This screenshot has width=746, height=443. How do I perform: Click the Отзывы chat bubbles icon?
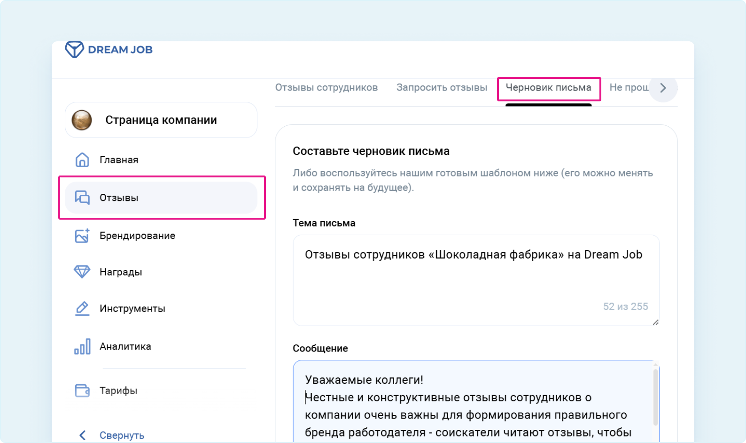(82, 198)
